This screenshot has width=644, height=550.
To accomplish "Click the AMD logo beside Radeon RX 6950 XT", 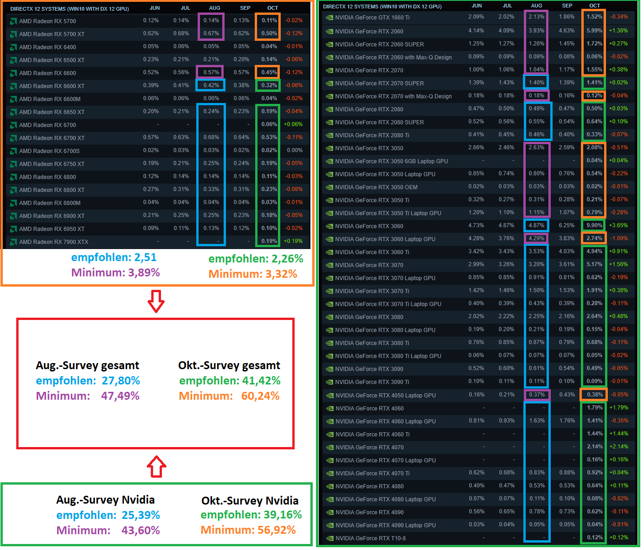I will pos(14,229).
